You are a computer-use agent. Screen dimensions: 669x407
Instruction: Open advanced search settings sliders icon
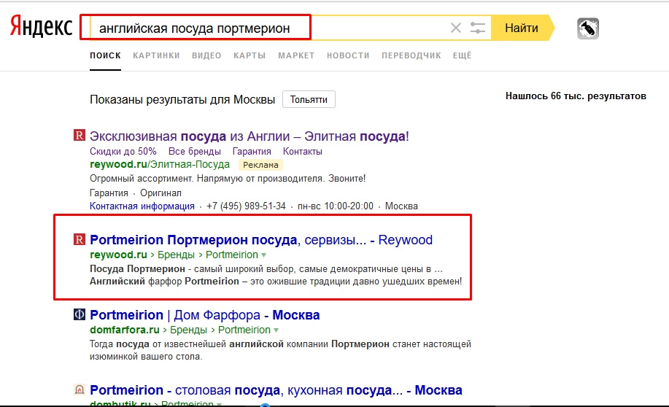tap(478, 28)
